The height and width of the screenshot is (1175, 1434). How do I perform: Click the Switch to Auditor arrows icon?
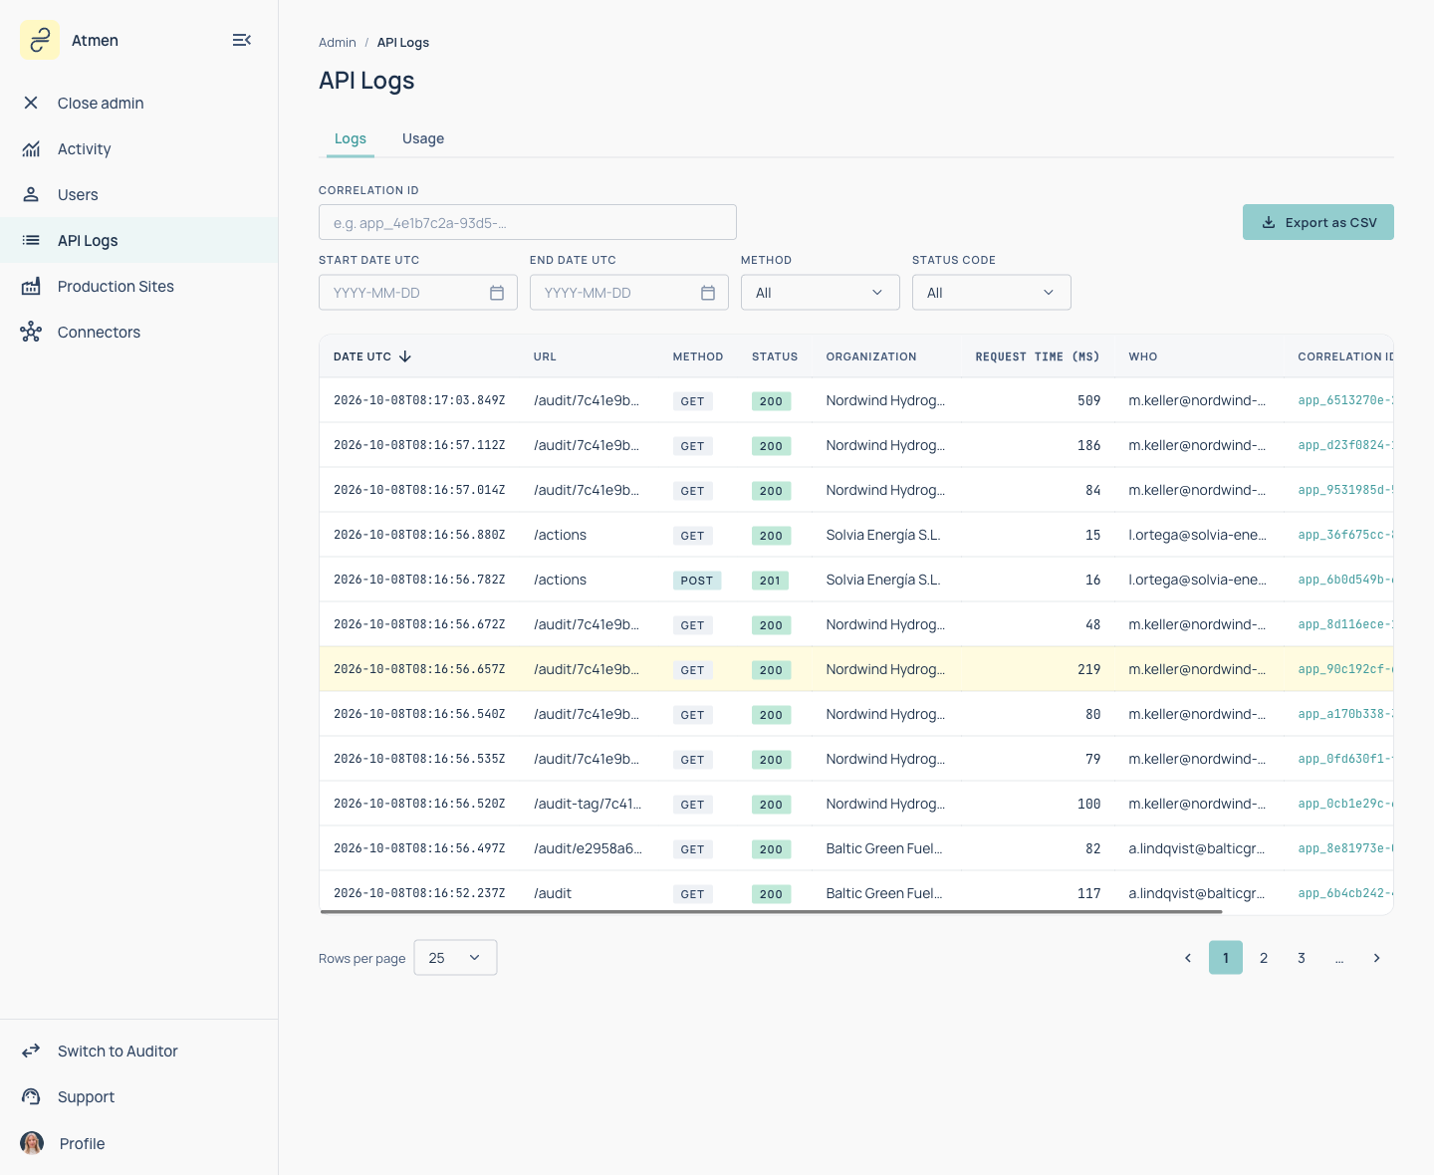pyautogui.click(x=31, y=1051)
